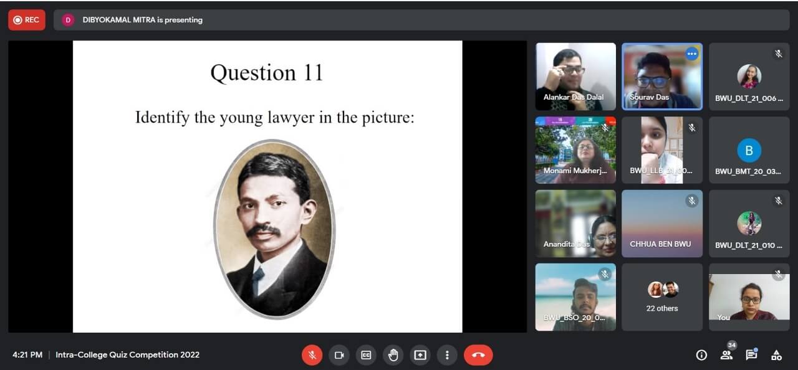Open the meeting details info icon
This screenshot has width=798, height=370.
tap(701, 355)
